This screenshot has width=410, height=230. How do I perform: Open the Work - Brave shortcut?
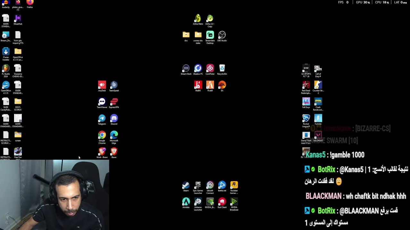[x=102, y=153]
